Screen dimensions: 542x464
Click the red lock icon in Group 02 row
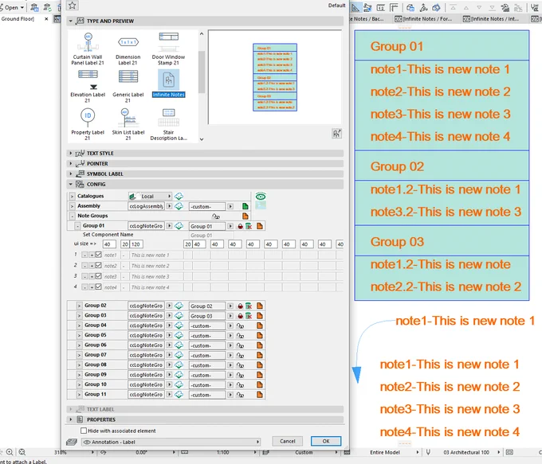[x=240, y=306]
